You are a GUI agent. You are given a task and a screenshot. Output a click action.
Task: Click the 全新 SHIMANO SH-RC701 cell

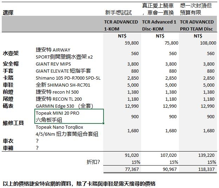click(63, 85)
